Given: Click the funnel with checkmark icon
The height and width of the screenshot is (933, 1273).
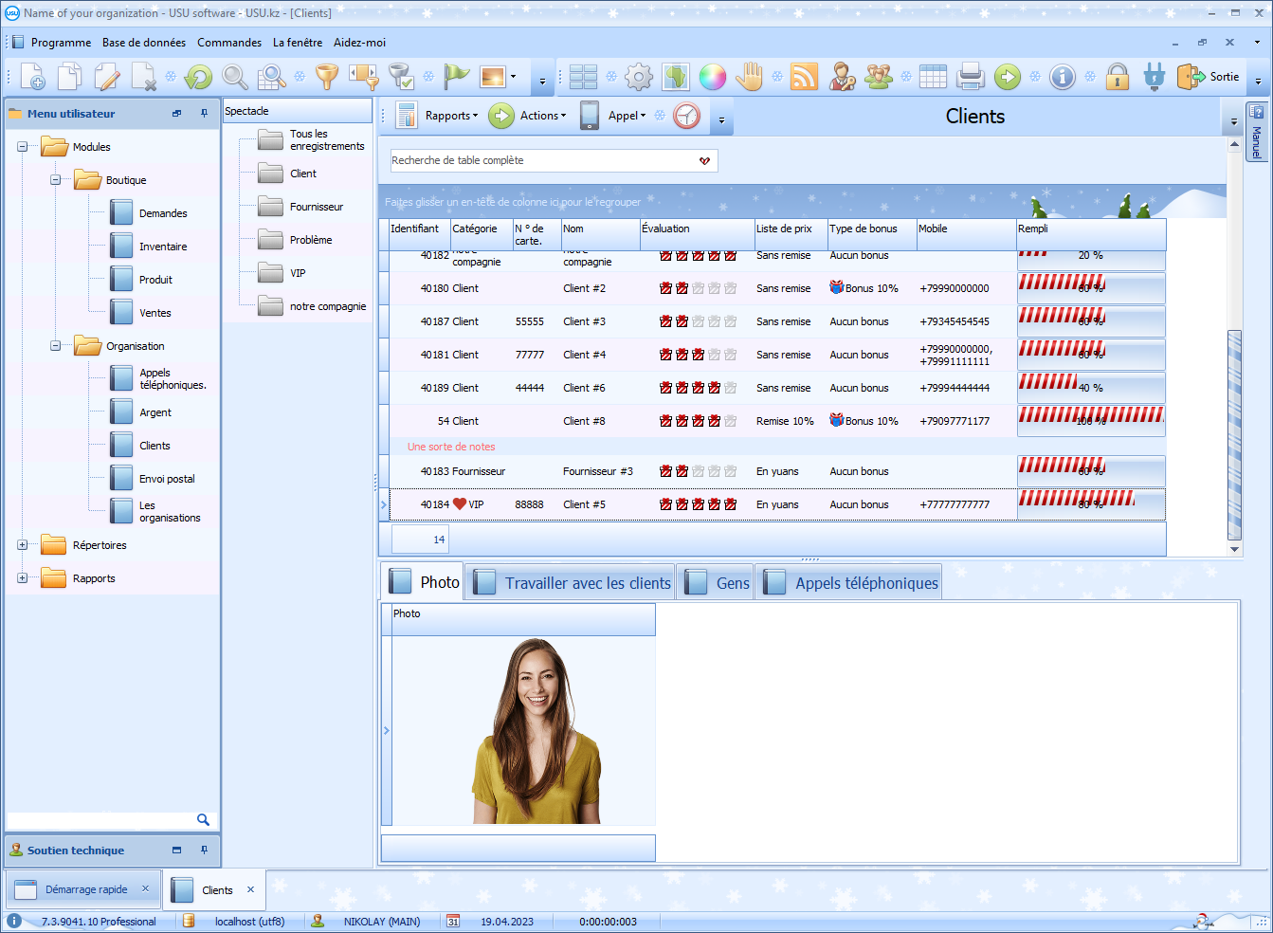Looking at the screenshot, I should 401,77.
